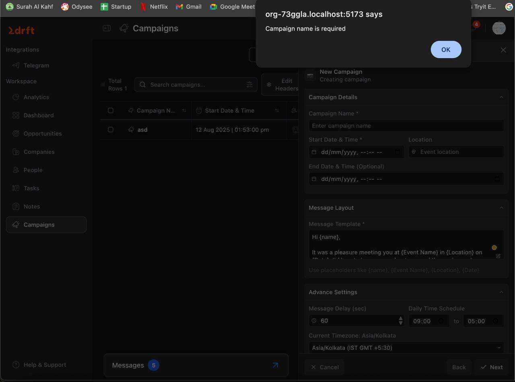Go to Telegram integration in sidebar

(x=36, y=65)
